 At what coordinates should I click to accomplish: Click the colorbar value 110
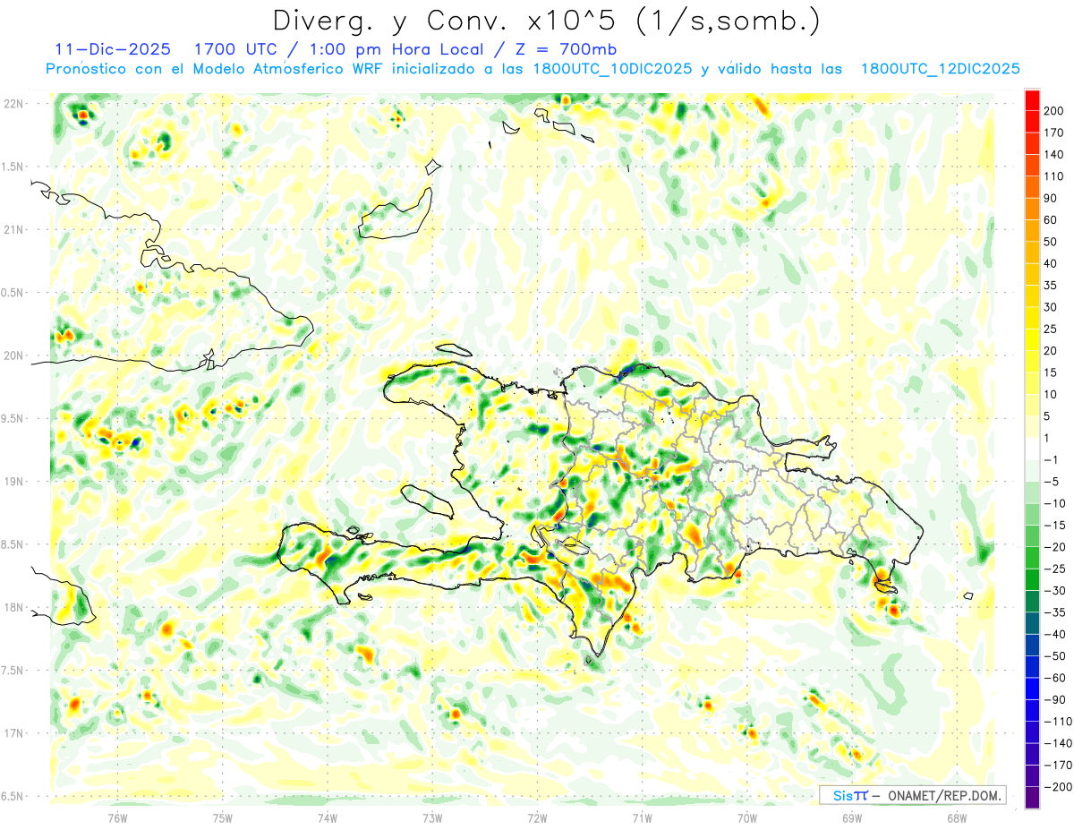click(x=1054, y=176)
